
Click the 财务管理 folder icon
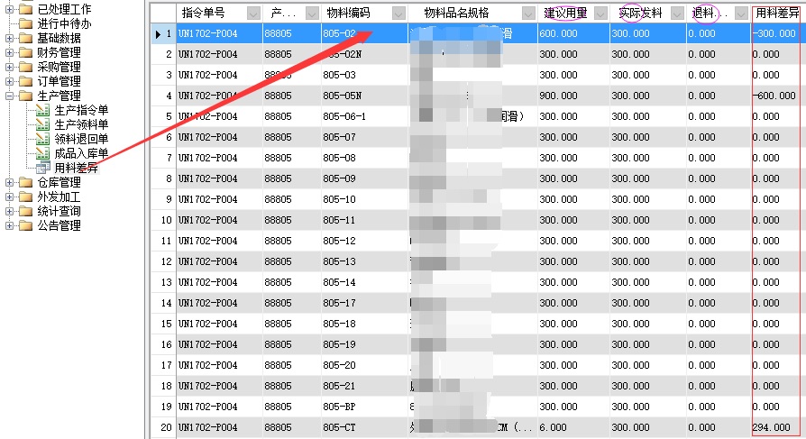25,52
